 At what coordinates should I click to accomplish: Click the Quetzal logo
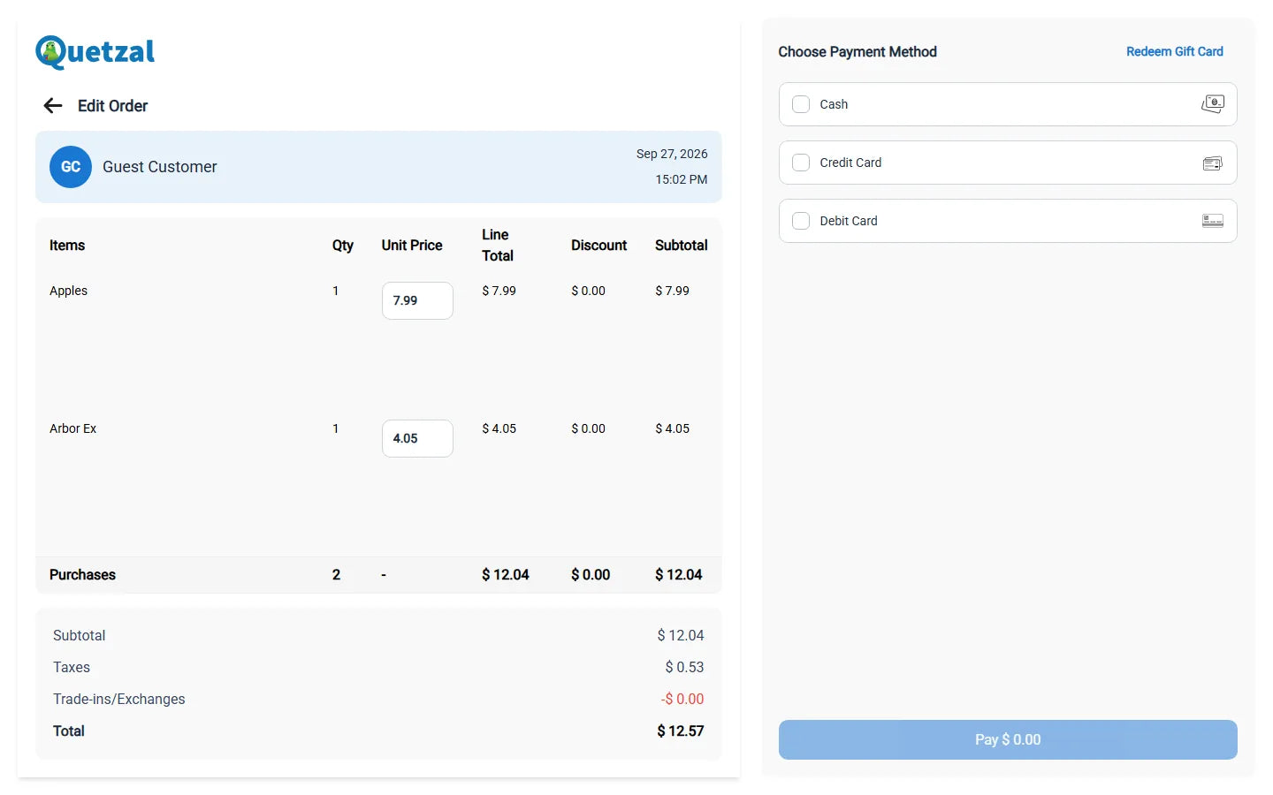(95, 52)
